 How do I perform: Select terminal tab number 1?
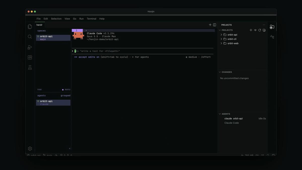[77, 30]
